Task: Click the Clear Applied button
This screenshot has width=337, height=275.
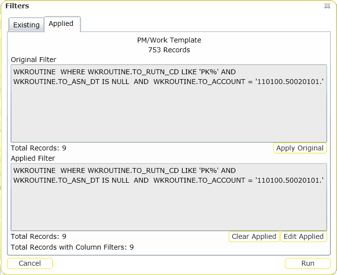Action: (254, 236)
